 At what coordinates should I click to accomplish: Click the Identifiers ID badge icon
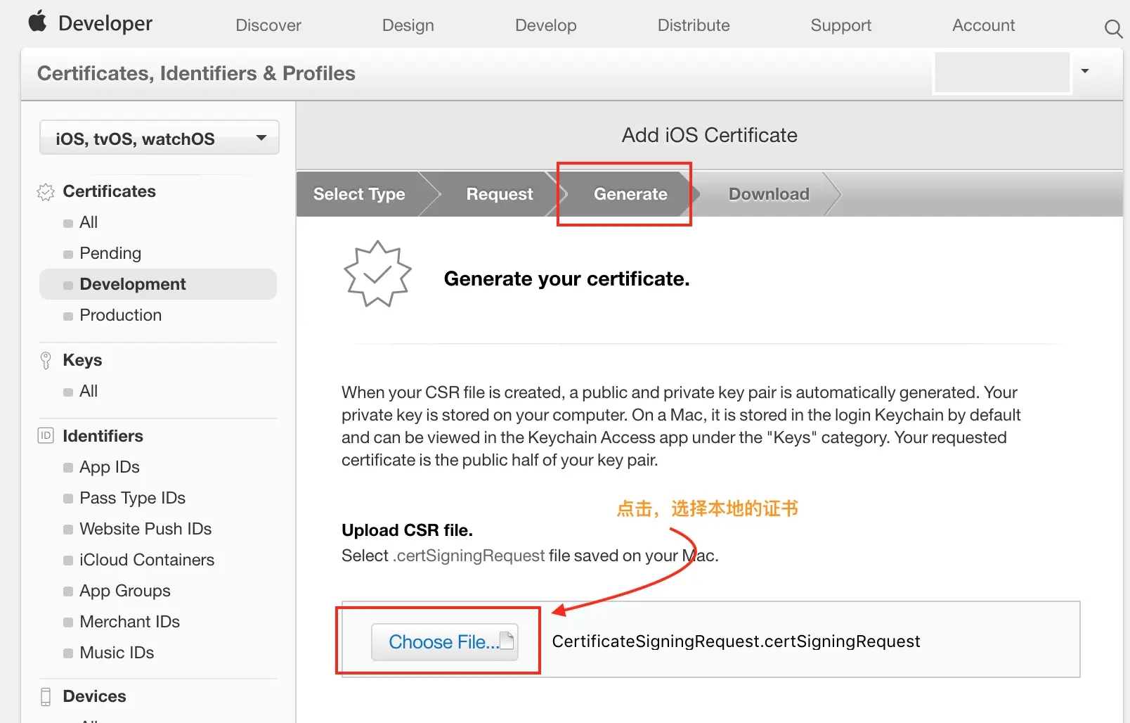46,436
